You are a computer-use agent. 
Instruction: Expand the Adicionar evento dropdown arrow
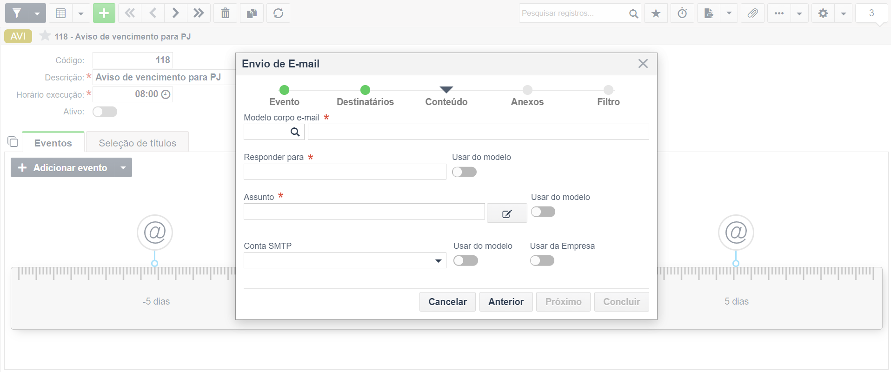click(123, 167)
